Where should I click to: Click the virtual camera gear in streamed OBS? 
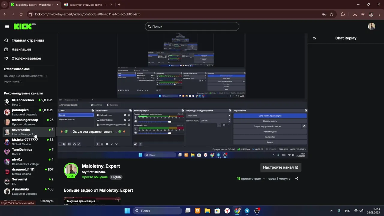[304, 126]
